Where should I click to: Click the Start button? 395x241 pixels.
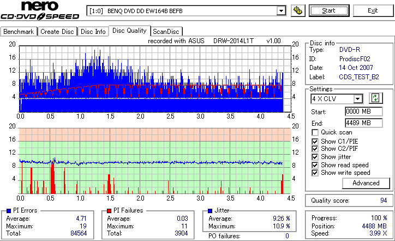[x=329, y=10]
